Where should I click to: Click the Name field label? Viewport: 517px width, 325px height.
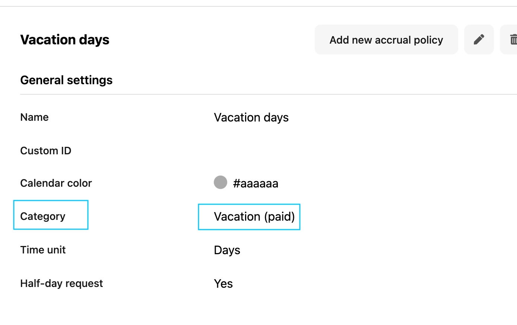click(x=34, y=117)
